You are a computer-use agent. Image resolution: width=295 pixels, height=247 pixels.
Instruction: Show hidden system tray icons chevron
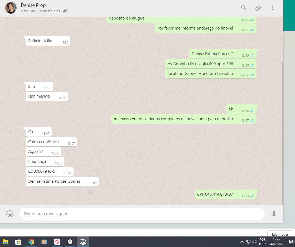(242, 242)
